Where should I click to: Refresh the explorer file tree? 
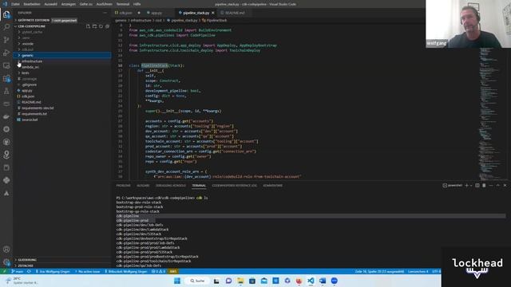(101, 26)
